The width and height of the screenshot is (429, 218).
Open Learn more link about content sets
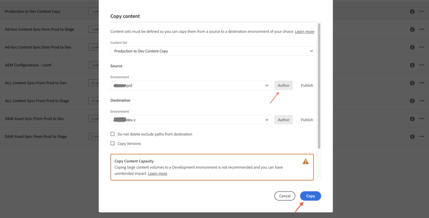305,32
